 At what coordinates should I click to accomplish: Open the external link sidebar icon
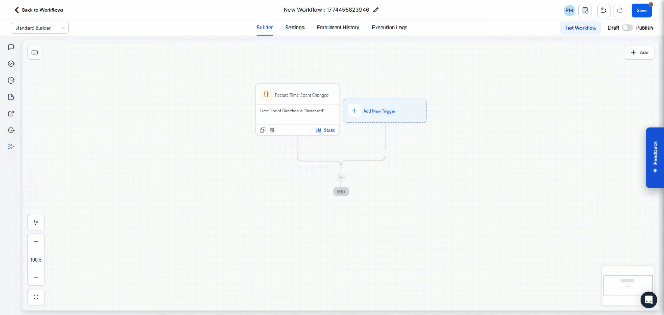point(11,114)
